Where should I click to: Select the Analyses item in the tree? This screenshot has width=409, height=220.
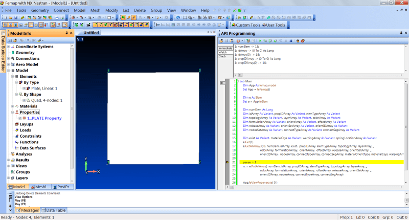coord(24,154)
